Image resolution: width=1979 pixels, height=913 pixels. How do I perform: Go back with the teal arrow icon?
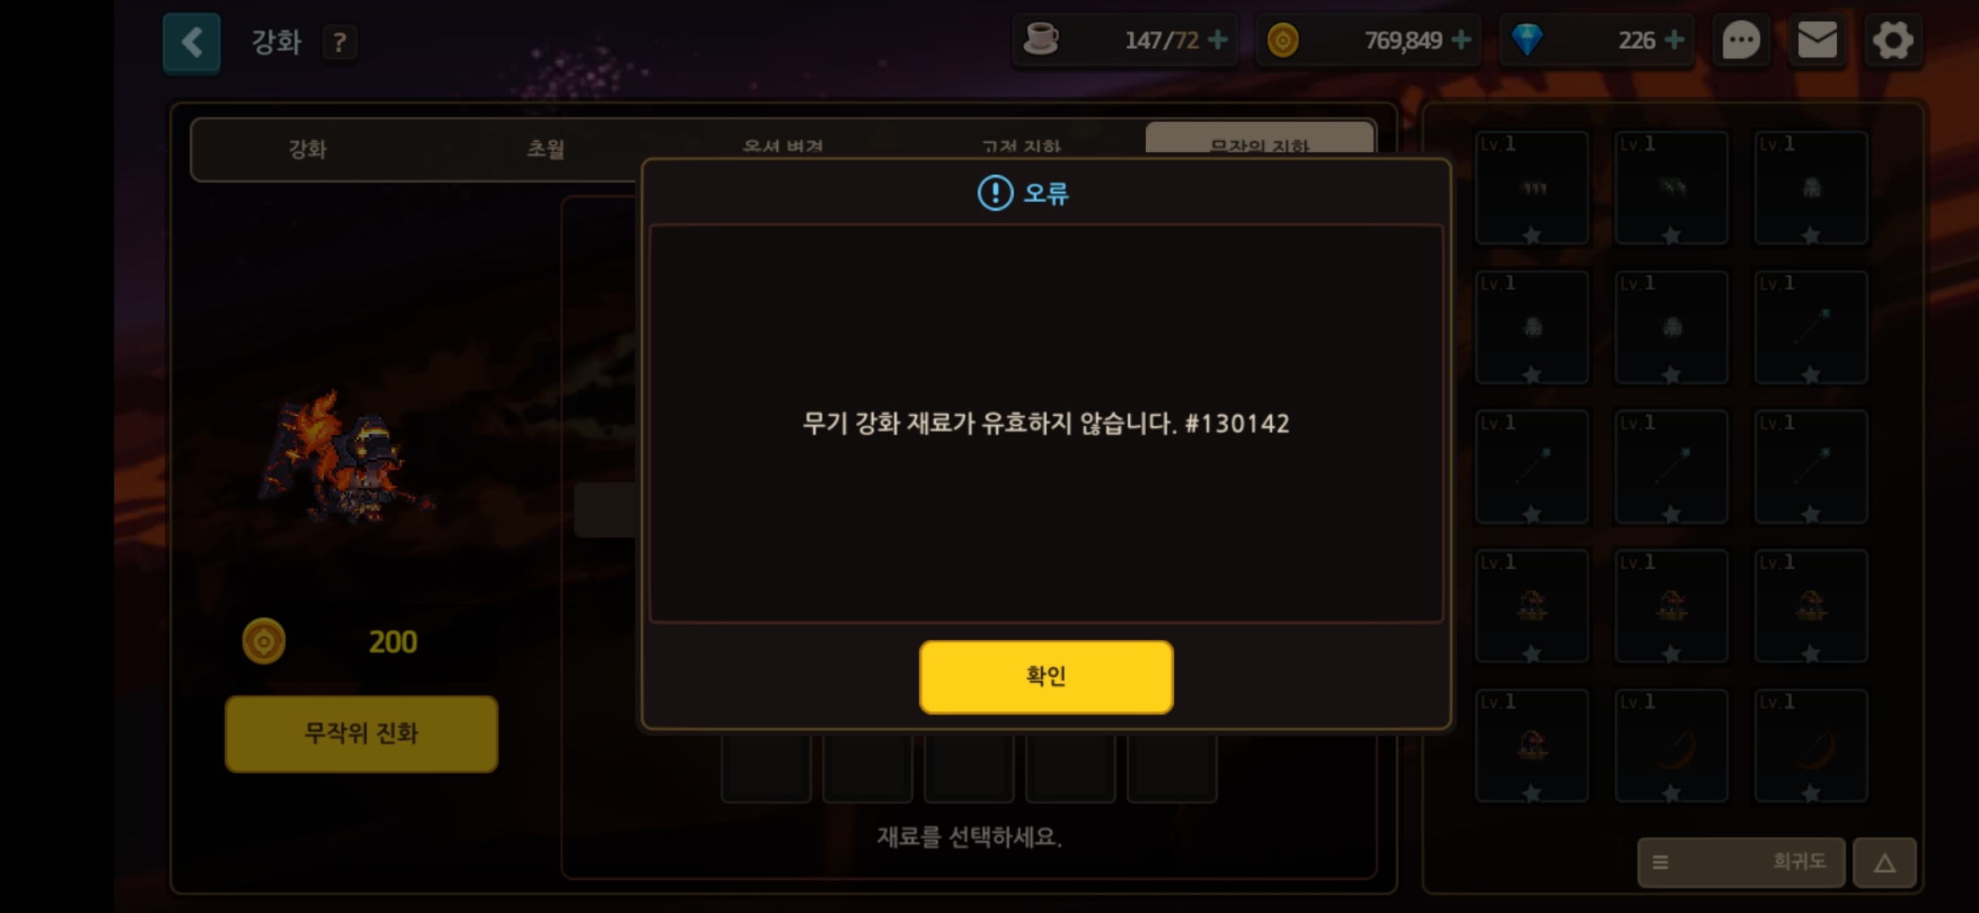(192, 42)
